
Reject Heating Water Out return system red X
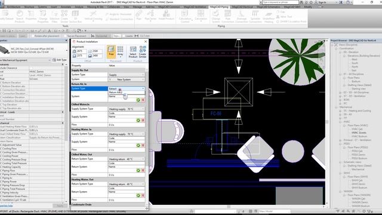(143, 195)
